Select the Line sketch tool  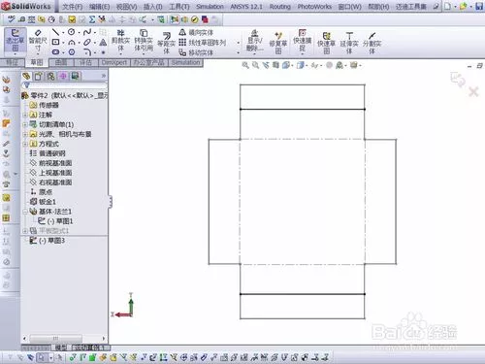coord(55,32)
